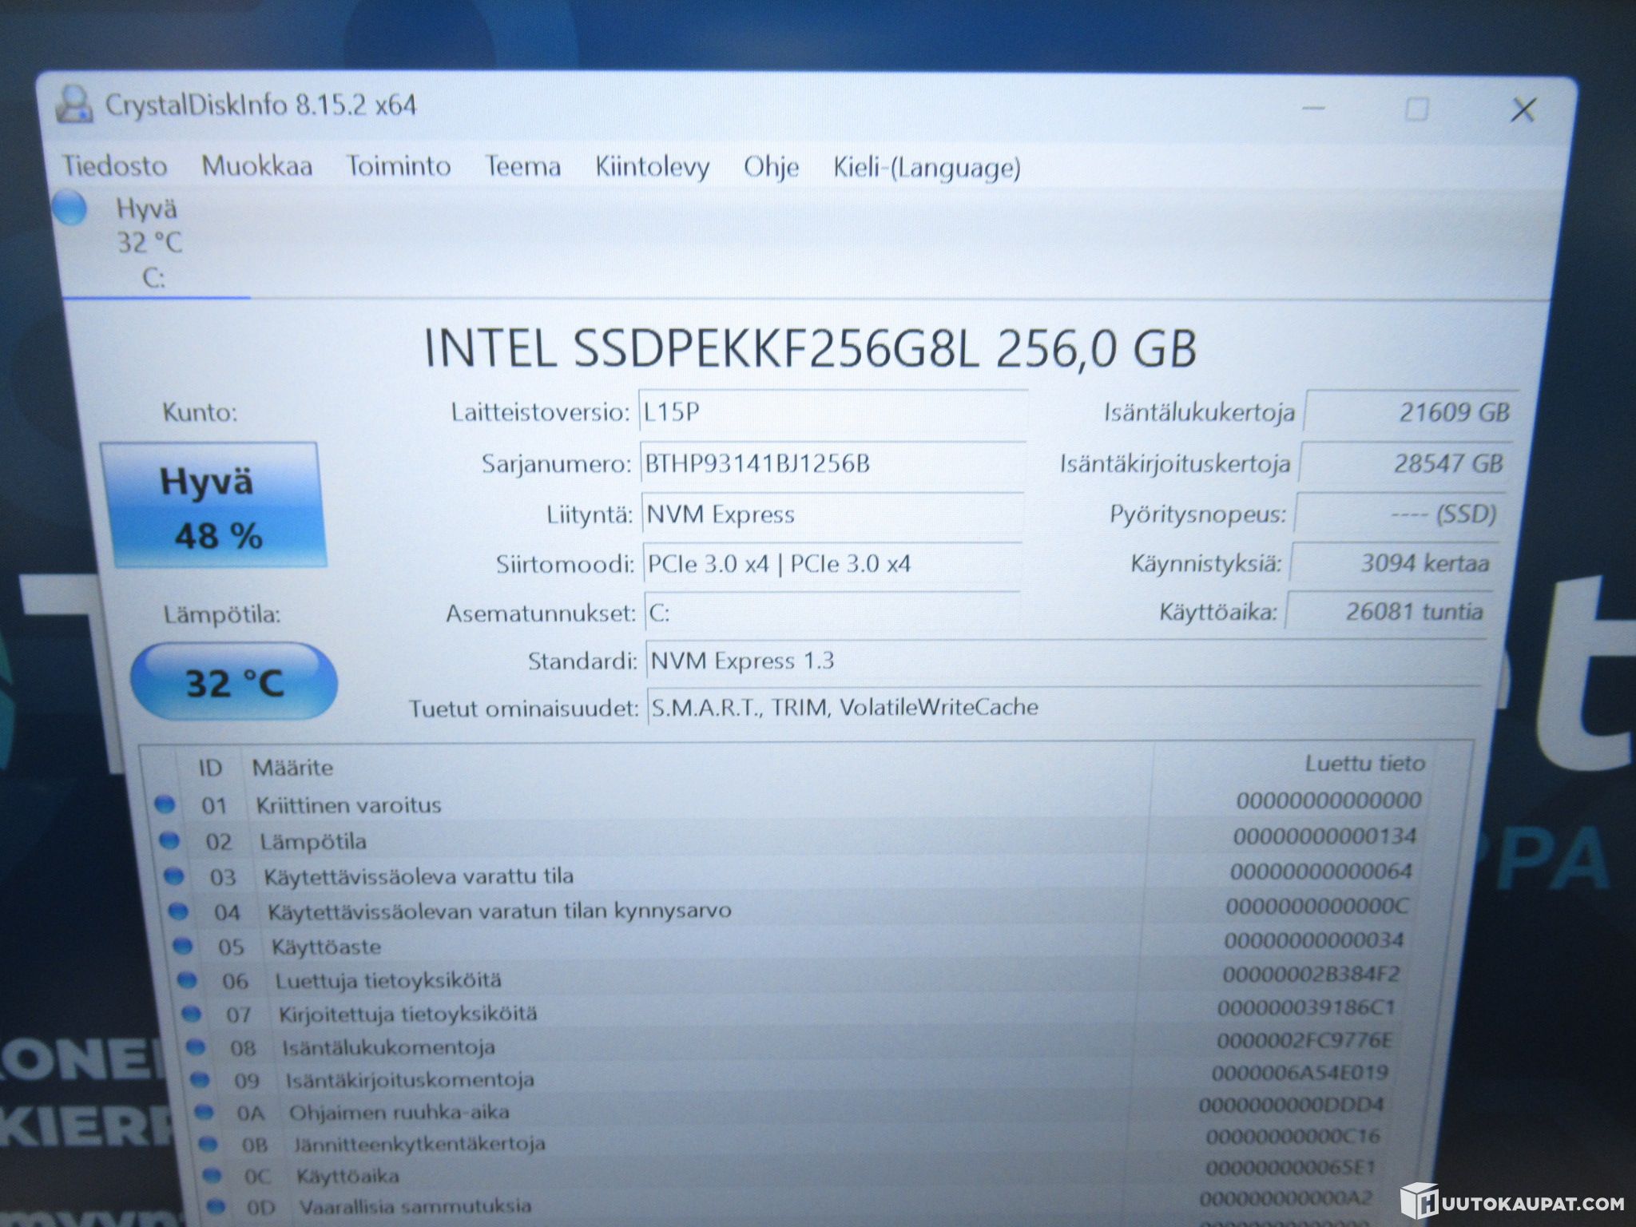This screenshot has width=1636, height=1227.
Task: Click the Isäntälukukertoja value 21609 GB
Action: click(x=1412, y=412)
